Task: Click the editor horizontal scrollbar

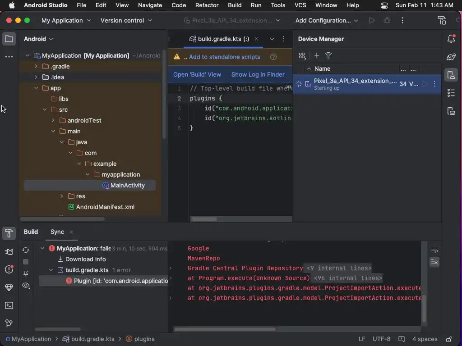Action: tap(204, 219)
